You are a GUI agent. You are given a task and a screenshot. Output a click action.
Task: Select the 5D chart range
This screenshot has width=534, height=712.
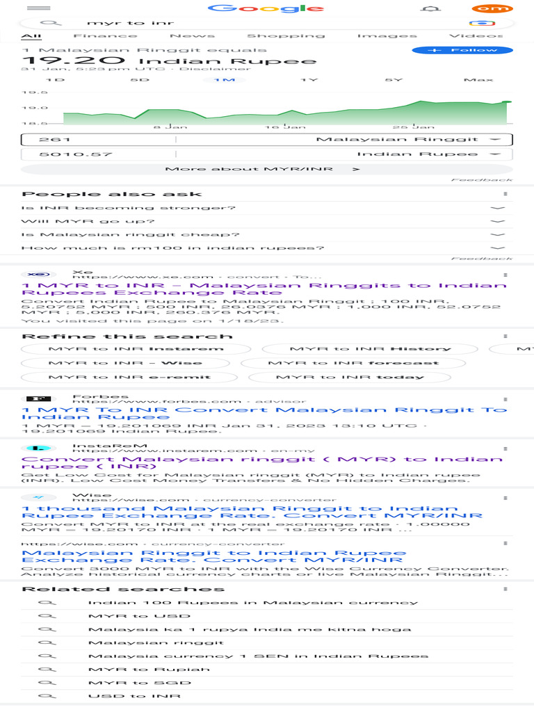click(x=139, y=79)
